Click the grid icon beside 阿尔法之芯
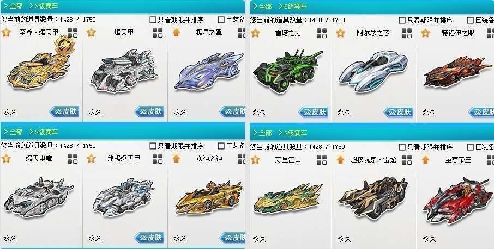Screen dimensions: 494x249 tap(407, 33)
